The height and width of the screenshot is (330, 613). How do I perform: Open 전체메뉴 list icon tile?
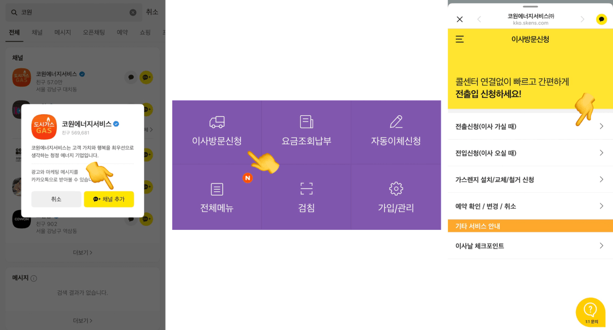pyautogui.click(x=217, y=197)
